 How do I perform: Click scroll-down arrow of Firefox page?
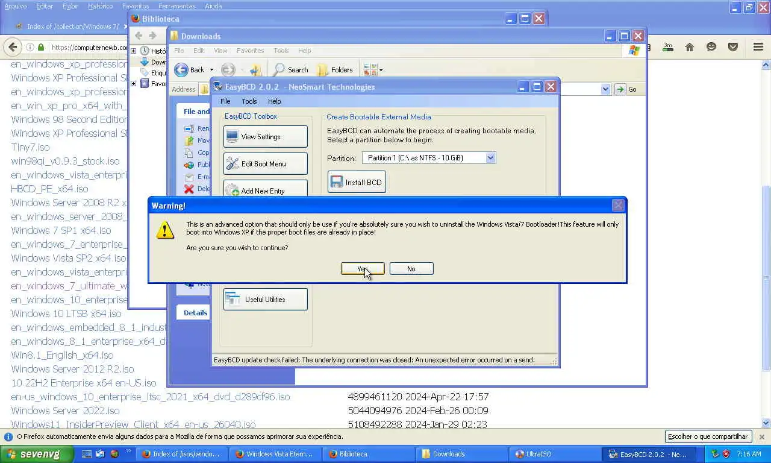coord(766,423)
